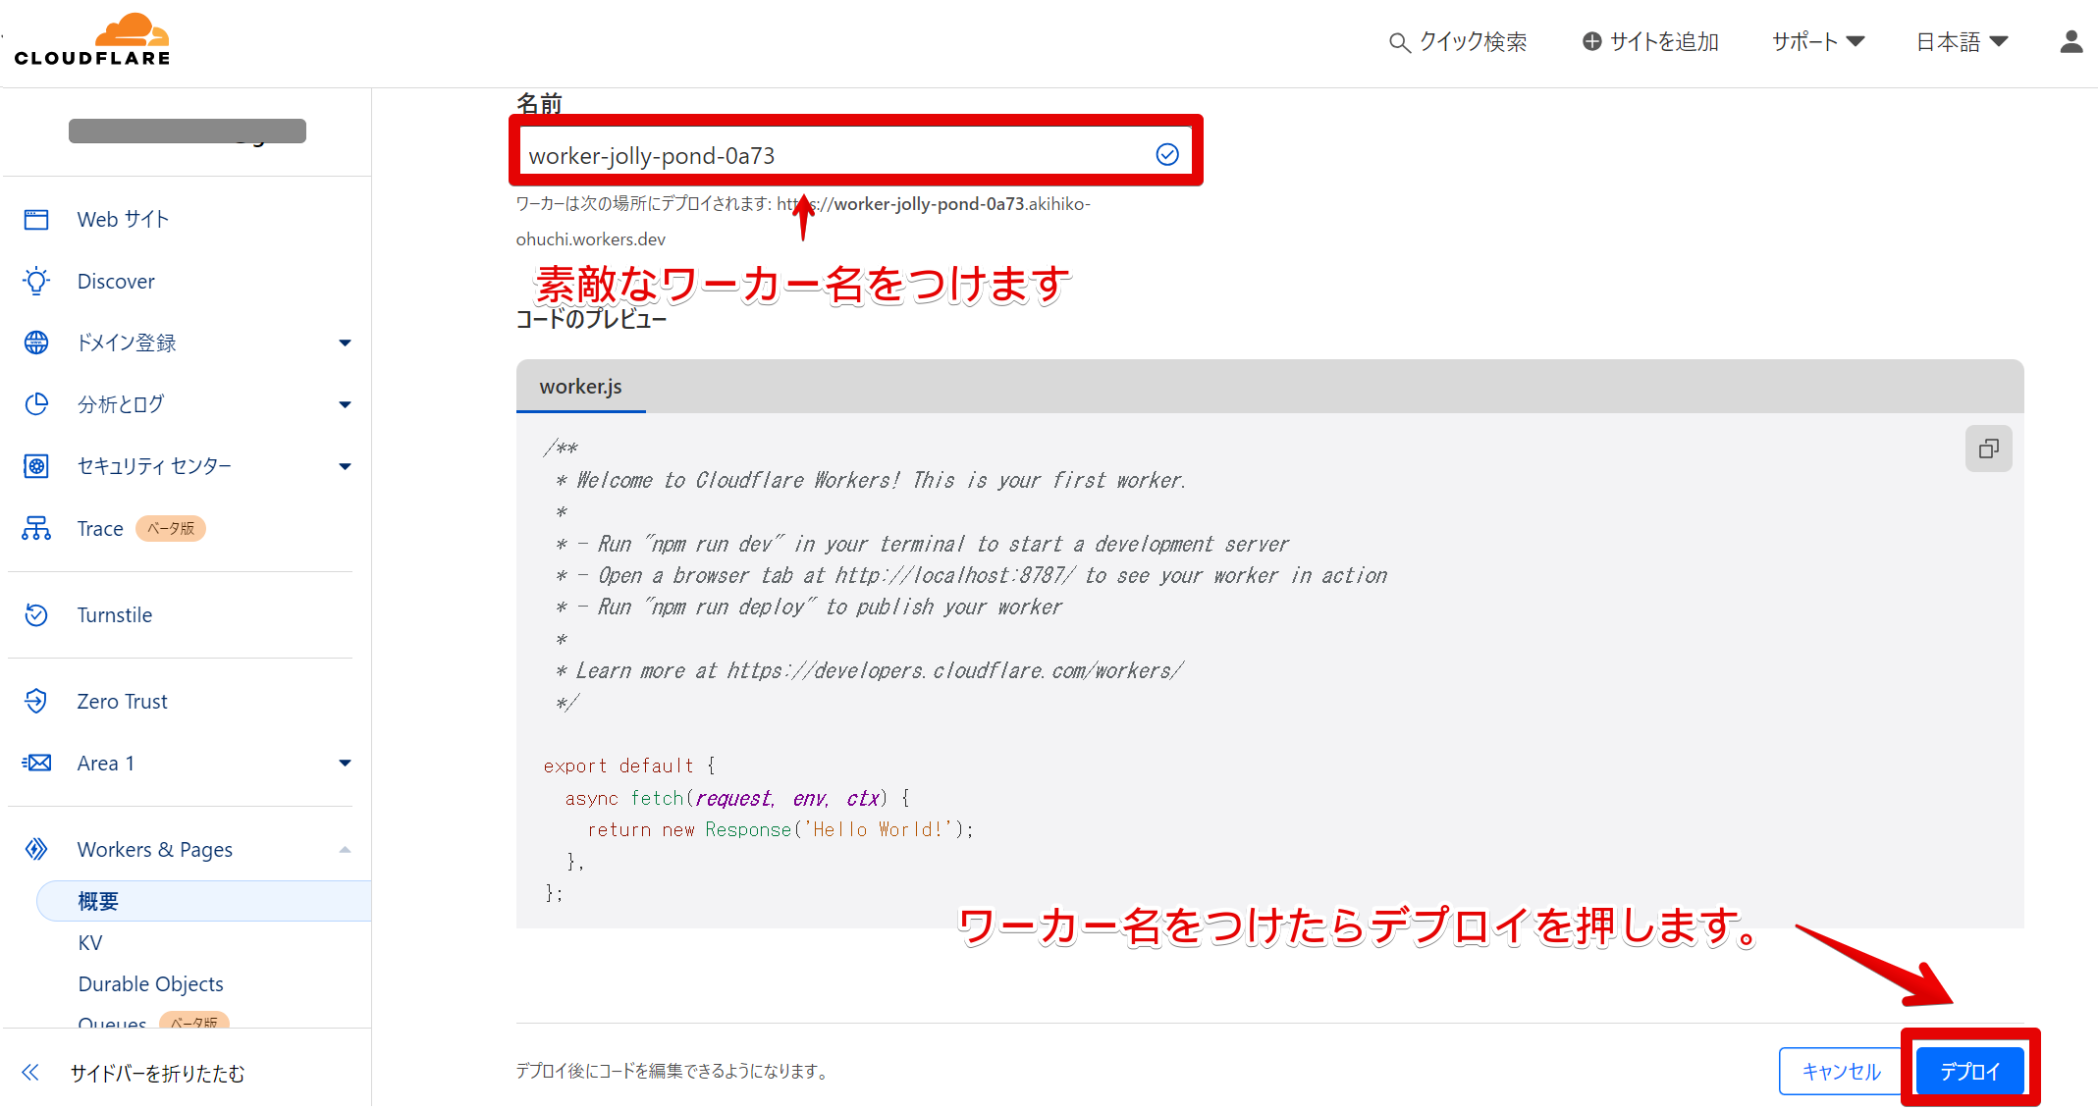Select the Discover lightbulb icon in sidebar
Image resolution: width=2098 pixels, height=1110 pixels.
click(x=36, y=281)
